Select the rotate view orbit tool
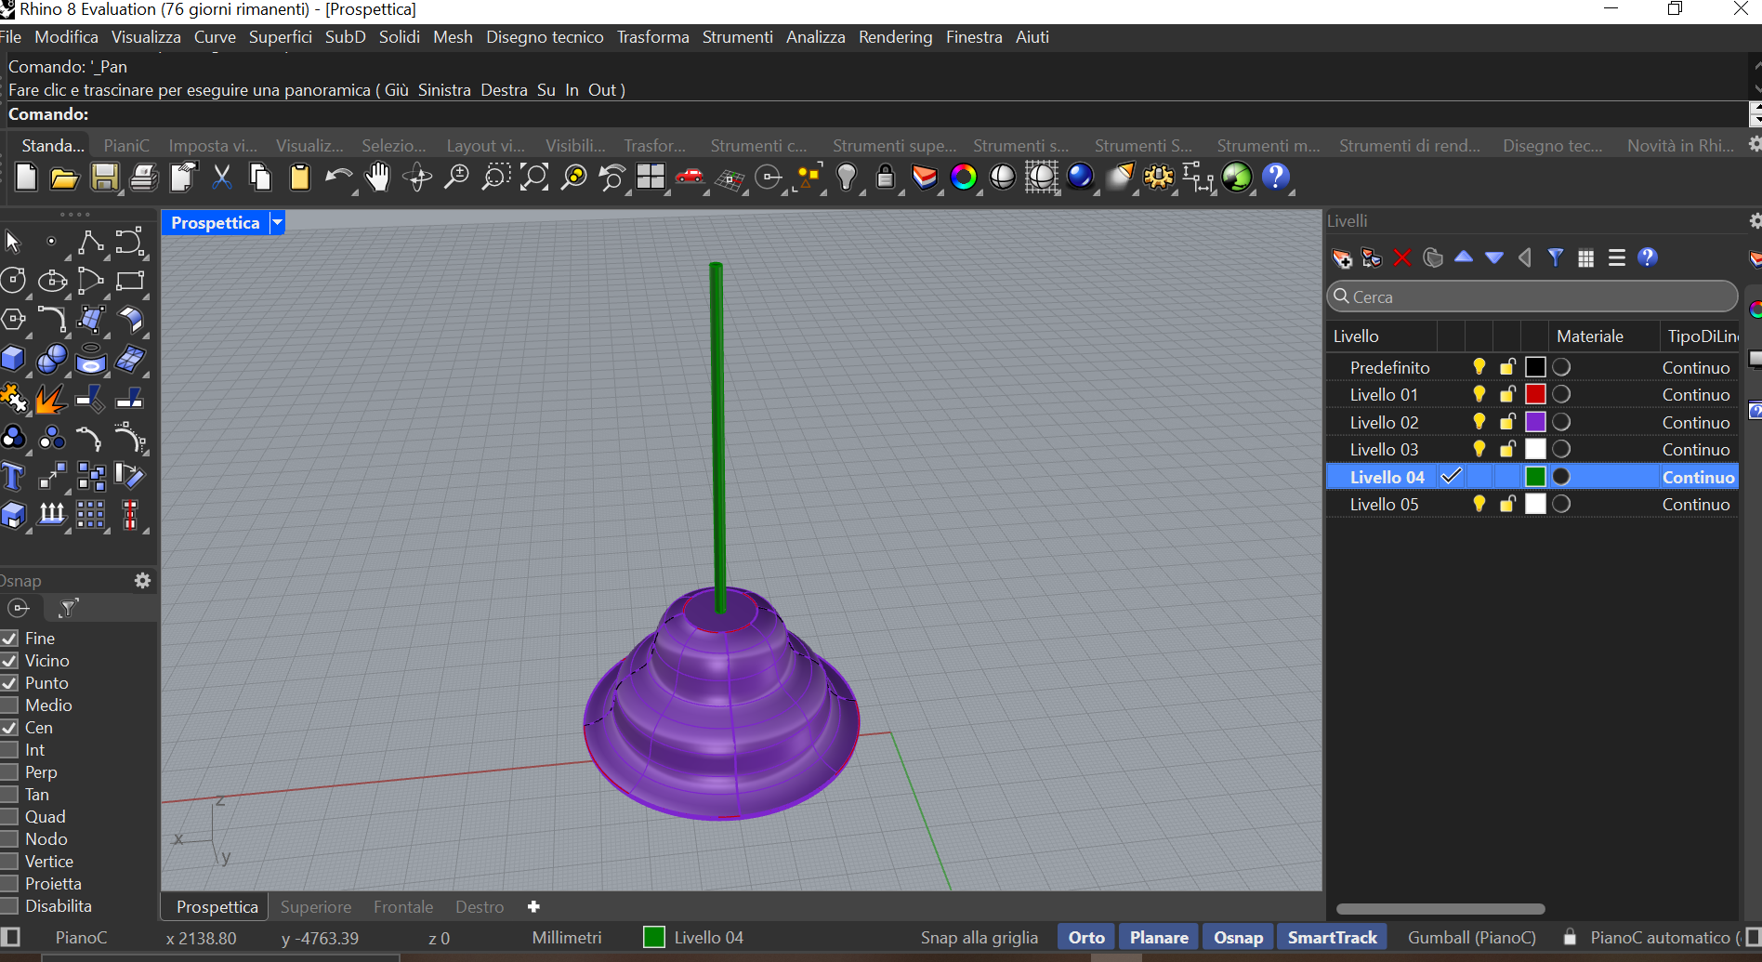Image resolution: width=1762 pixels, height=962 pixels. (417, 177)
